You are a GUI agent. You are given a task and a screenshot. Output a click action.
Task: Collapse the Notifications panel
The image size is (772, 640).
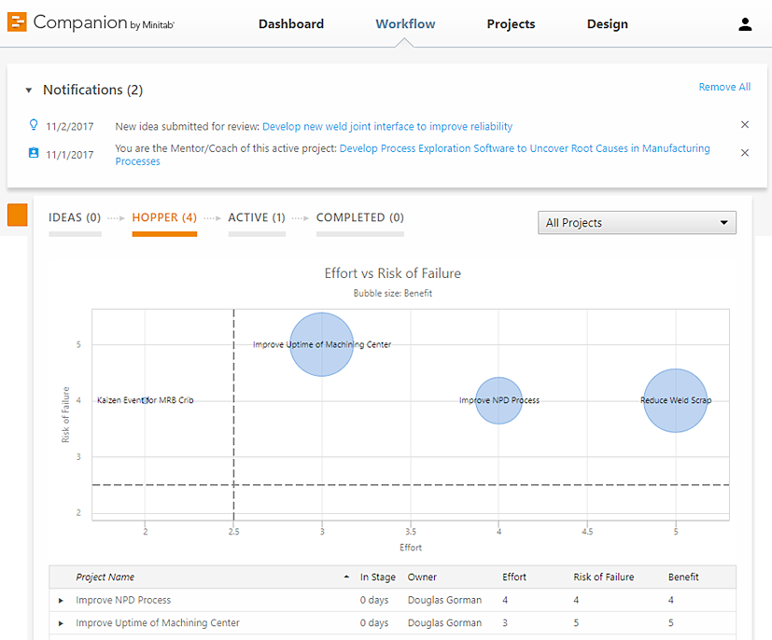tap(29, 90)
